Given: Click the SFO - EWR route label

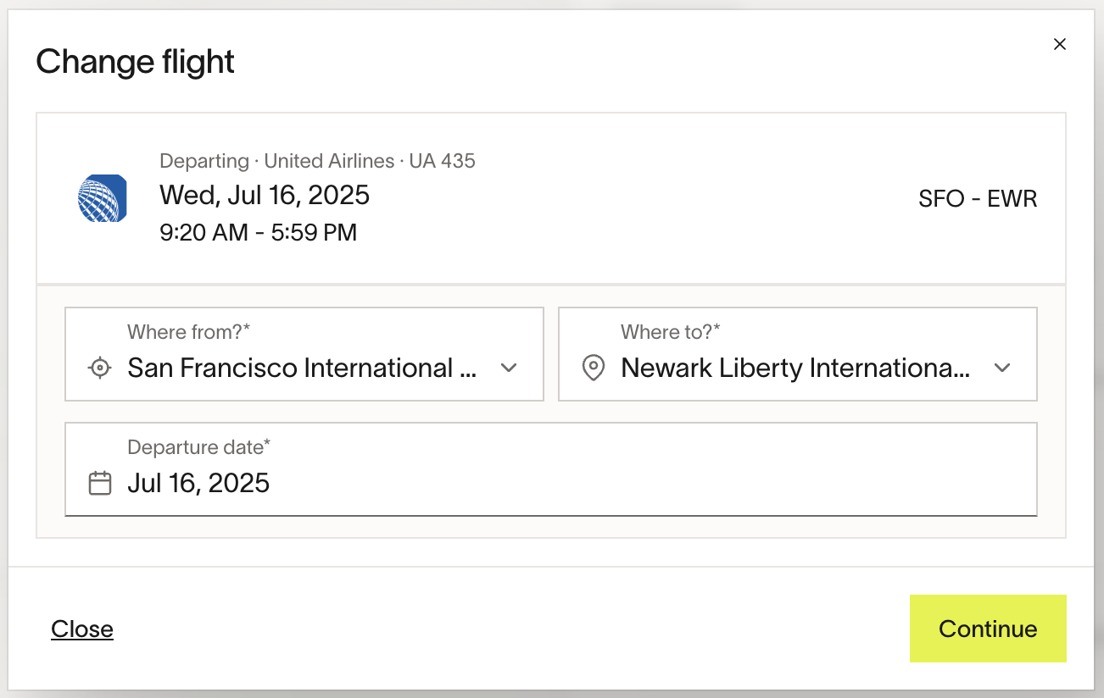Looking at the screenshot, I should [x=978, y=199].
